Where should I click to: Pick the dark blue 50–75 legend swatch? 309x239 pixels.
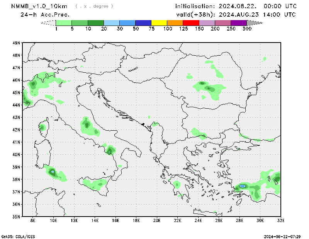[143, 23]
